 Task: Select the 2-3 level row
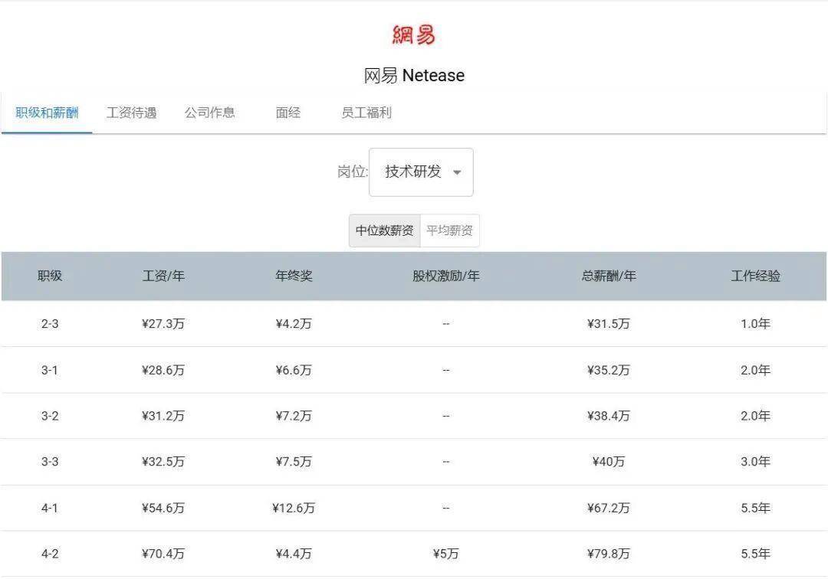pyautogui.click(x=50, y=324)
